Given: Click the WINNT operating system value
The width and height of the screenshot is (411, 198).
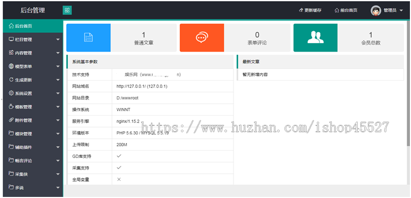Looking at the screenshot, I should point(123,110).
